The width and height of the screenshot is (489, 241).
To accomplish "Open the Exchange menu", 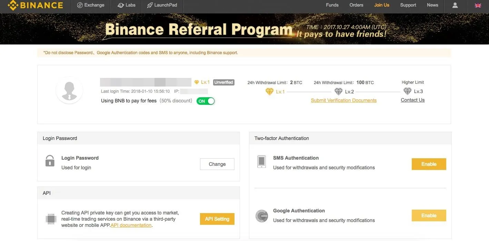I will tap(91, 5).
